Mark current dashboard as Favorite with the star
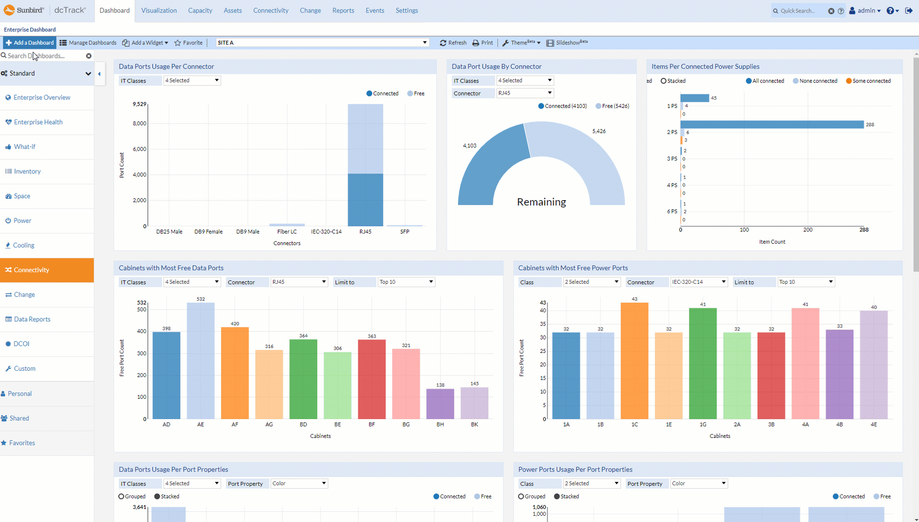919x522 pixels. (x=178, y=43)
